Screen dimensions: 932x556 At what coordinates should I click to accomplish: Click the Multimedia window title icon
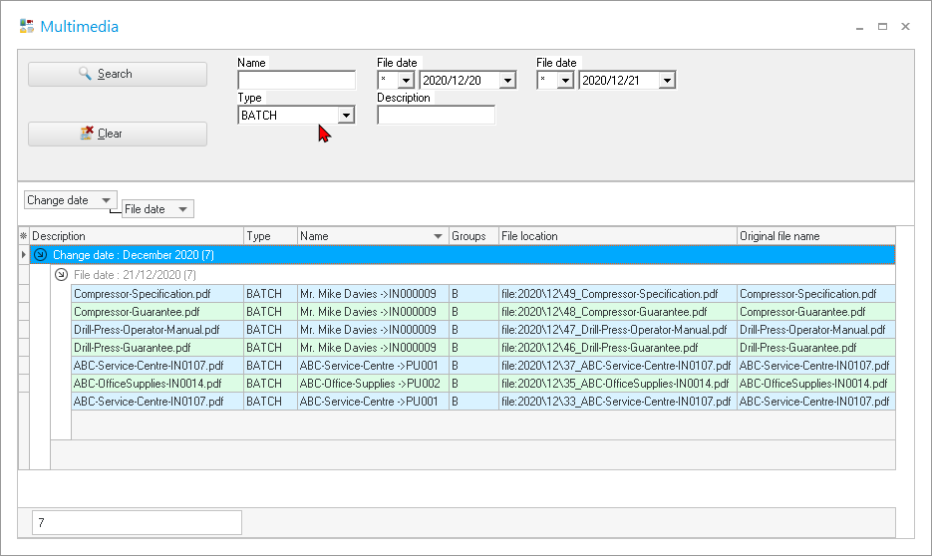tap(27, 27)
